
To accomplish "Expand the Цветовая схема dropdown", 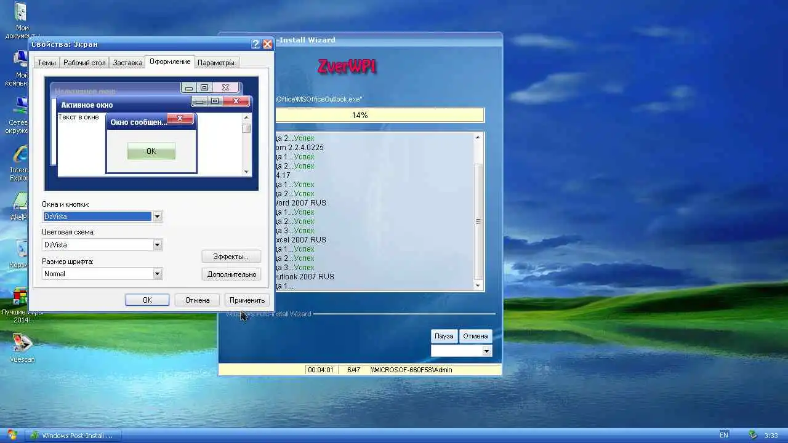I will pos(157,245).
